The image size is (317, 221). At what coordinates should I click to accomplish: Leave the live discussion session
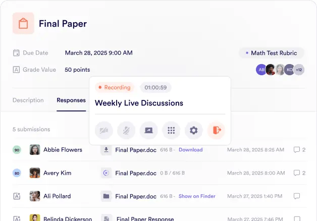[x=216, y=130]
